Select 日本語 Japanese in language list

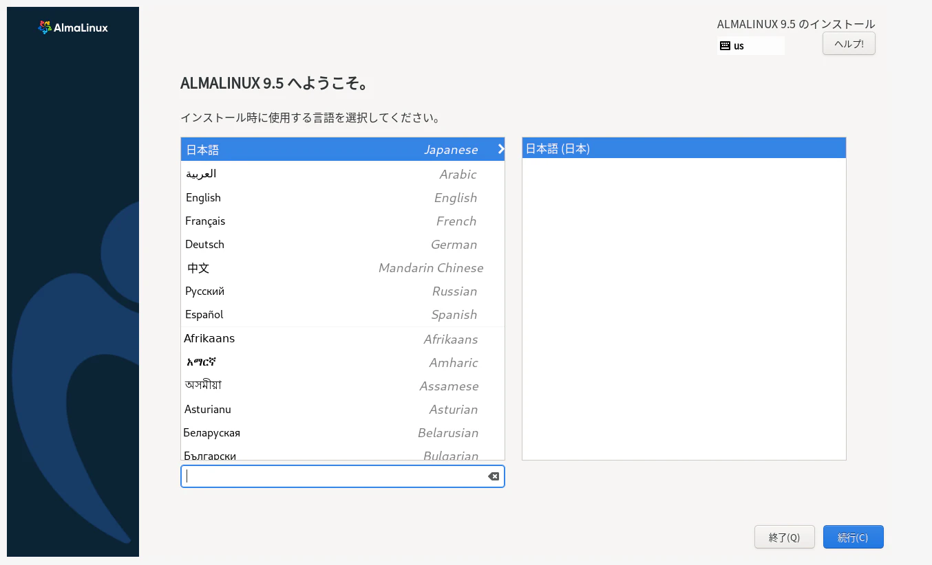click(343, 149)
